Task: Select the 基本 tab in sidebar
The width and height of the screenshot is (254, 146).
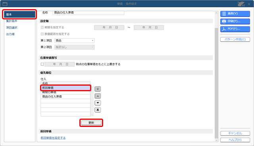Action: (x=19, y=14)
